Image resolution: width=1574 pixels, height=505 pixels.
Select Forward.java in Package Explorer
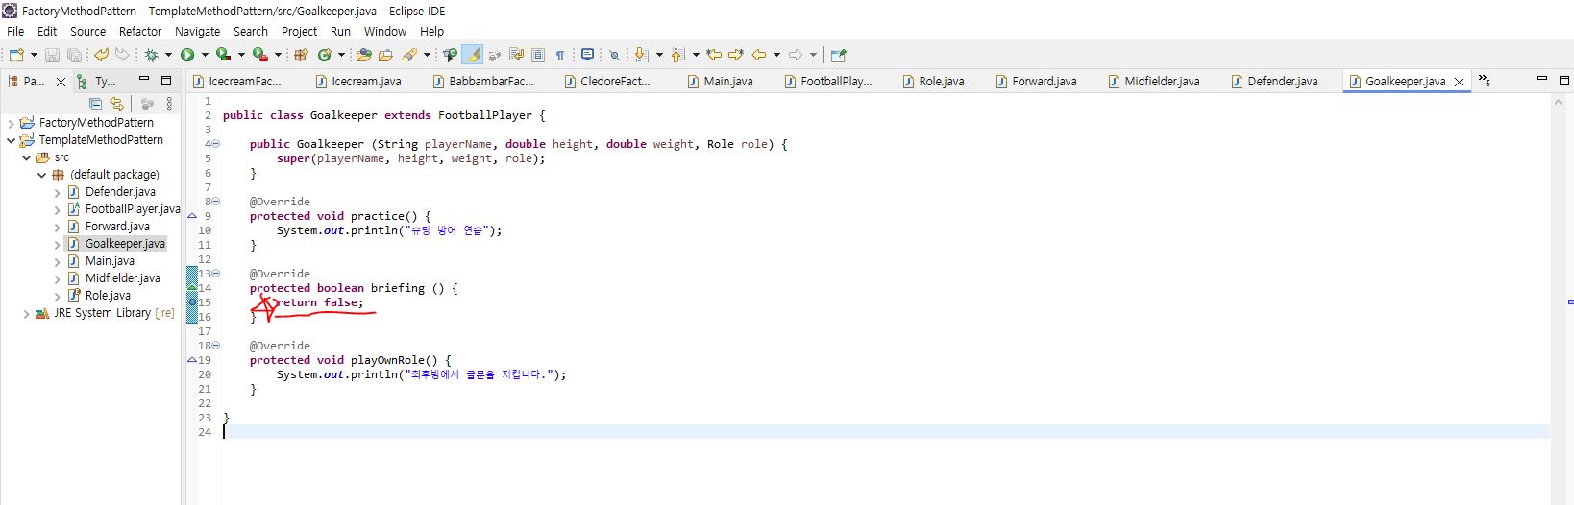tap(117, 227)
